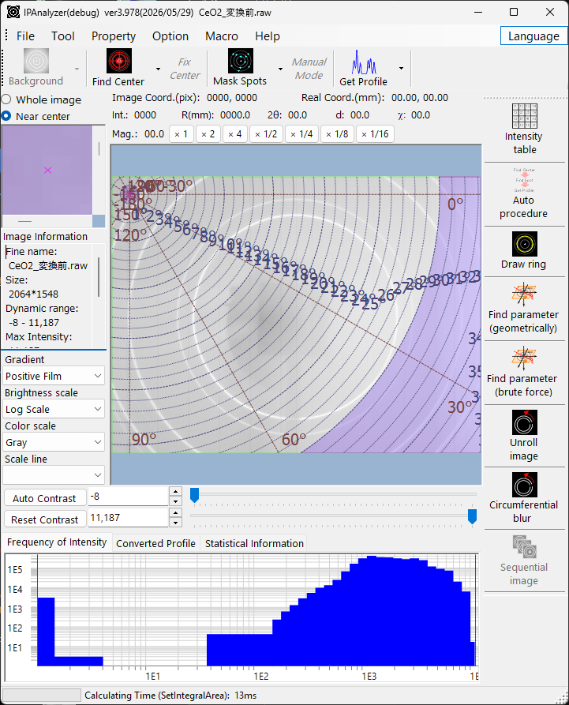Expand the Find Center dropdown arrow
The image size is (569, 705).
point(158,69)
